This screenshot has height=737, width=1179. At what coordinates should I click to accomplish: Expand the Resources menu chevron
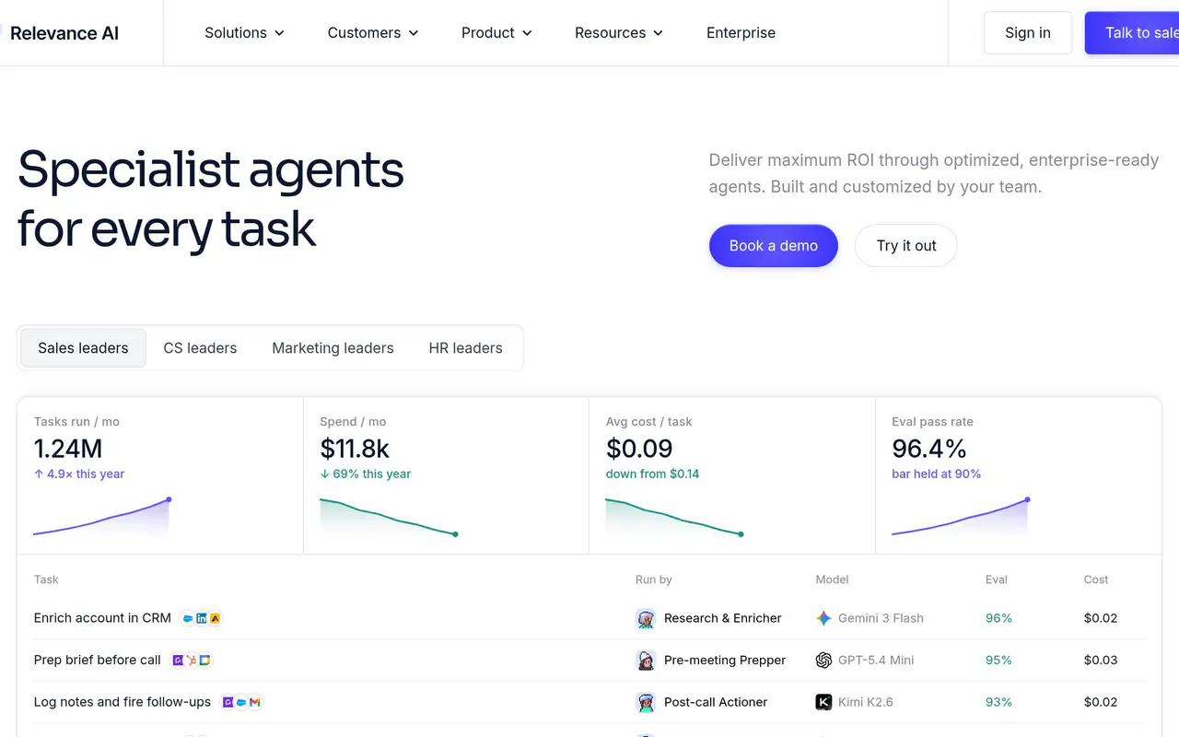click(x=659, y=33)
